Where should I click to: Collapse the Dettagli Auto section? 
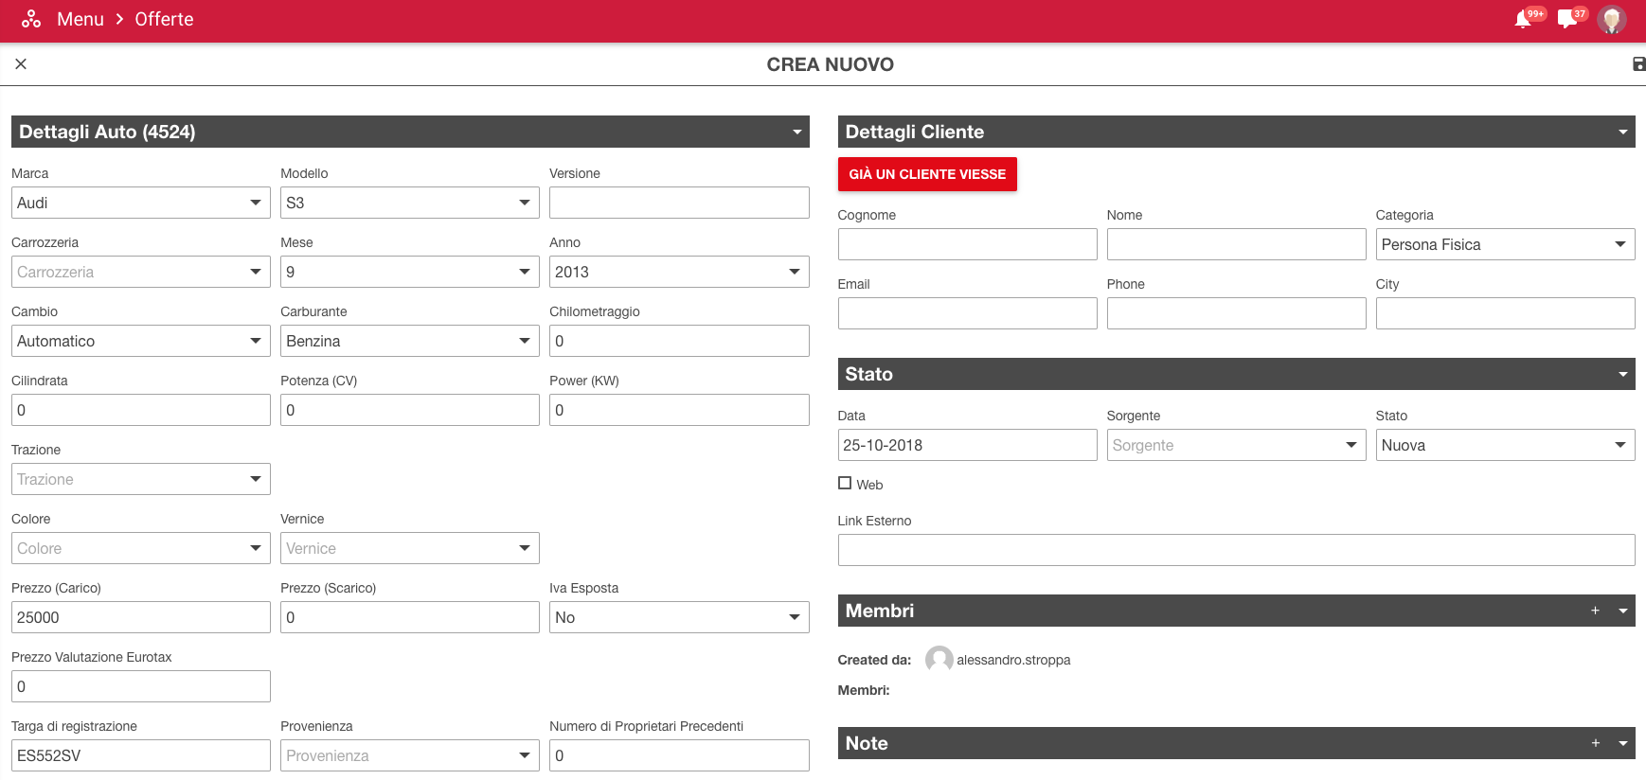797,133
